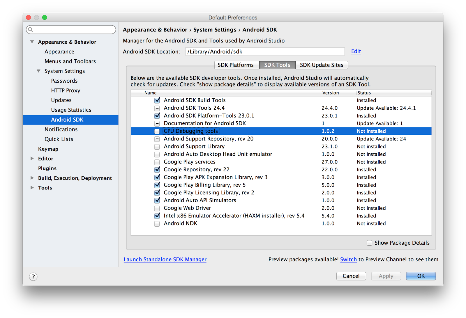The height and width of the screenshot is (318, 466).
Task: Click the search magnifier icon in sidebar
Action: (31, 29)
